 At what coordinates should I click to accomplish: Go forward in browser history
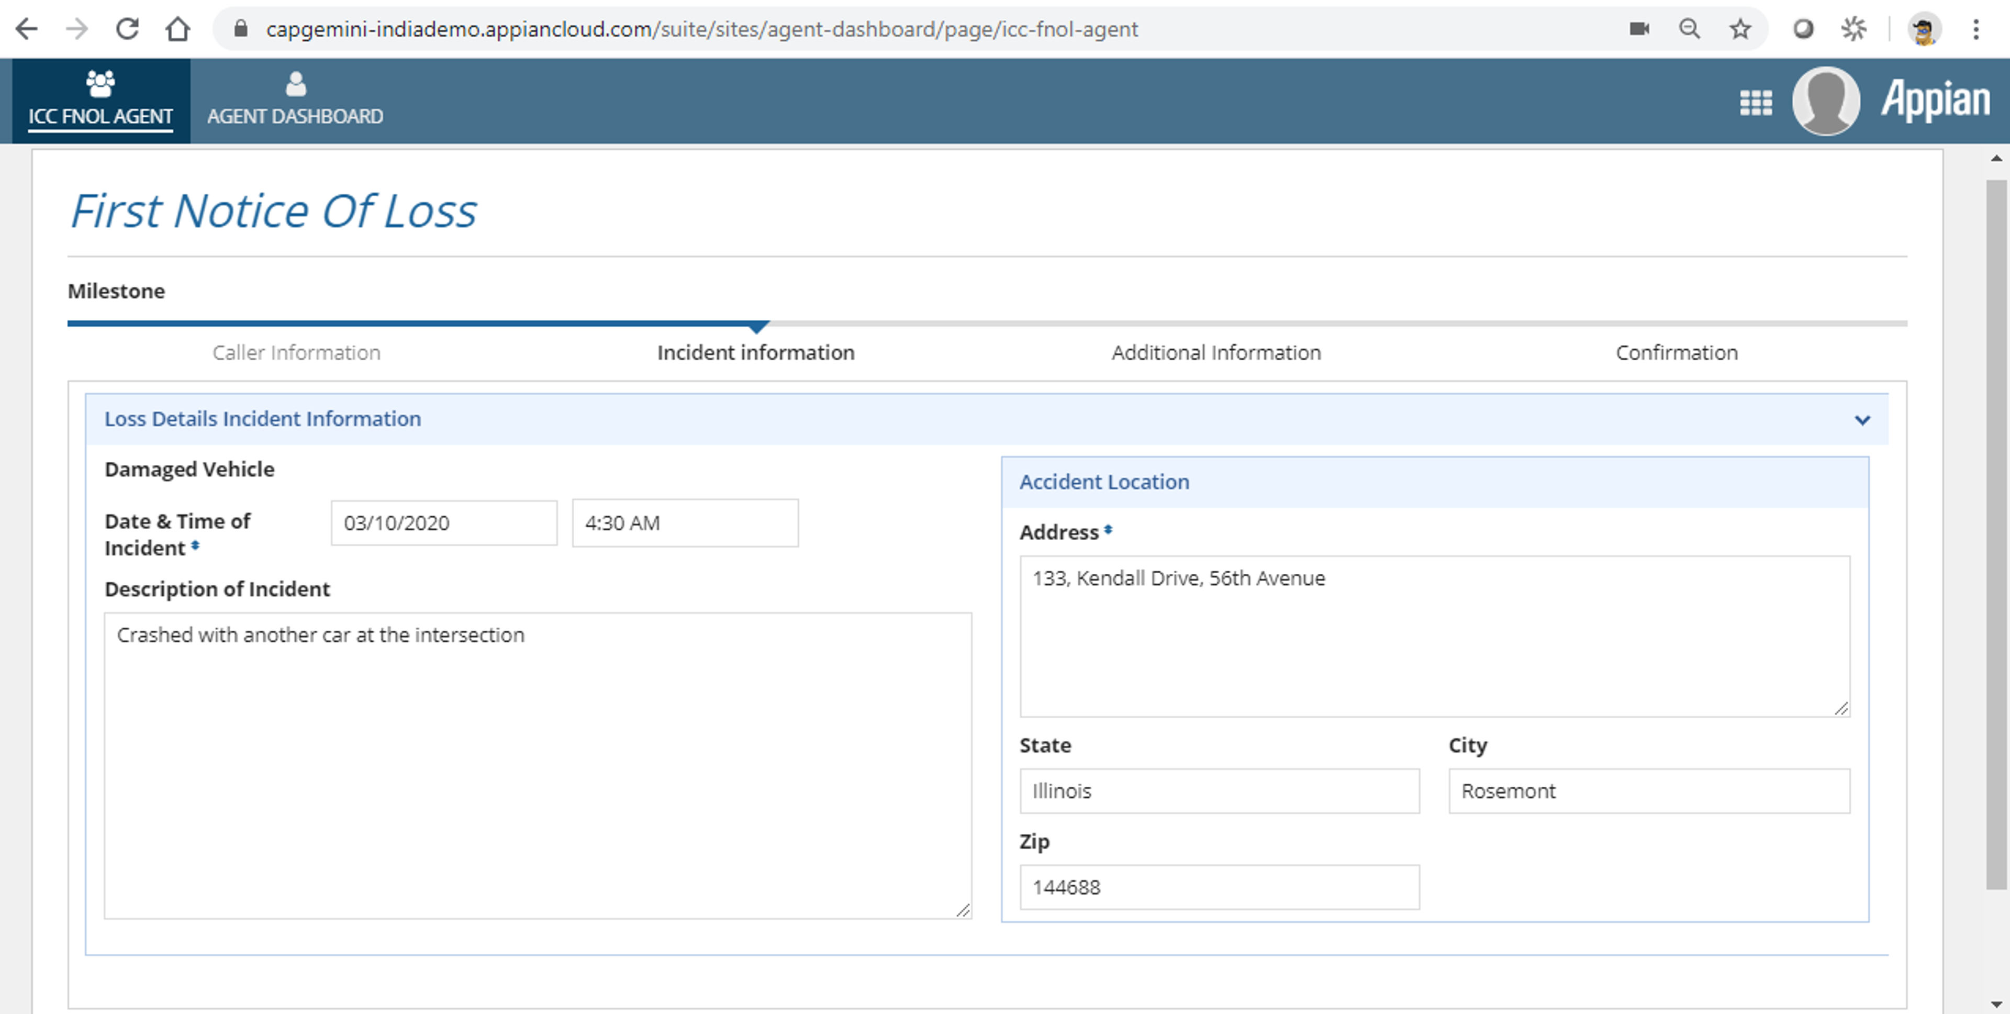point(76,29)
